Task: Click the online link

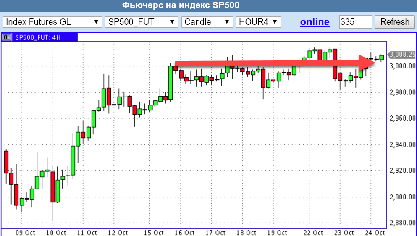Action: coord(315,22)
